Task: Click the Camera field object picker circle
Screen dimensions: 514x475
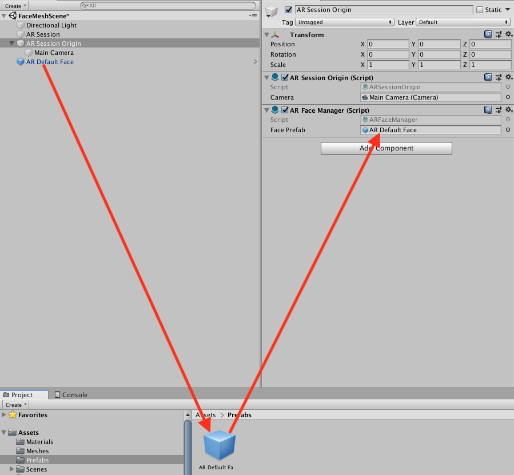Action: point(508,97)
